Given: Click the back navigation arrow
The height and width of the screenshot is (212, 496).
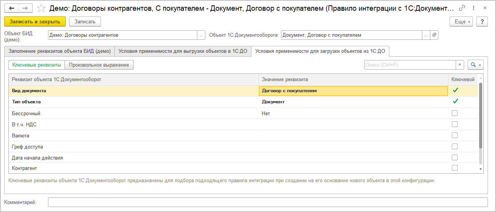Looking at the screenshot, I should click(12, 8).
